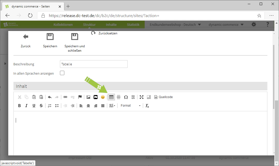Apply bold formatting
Image resolution: width=279 pixels, height=166 pixels.
click(x=19, y=106)
